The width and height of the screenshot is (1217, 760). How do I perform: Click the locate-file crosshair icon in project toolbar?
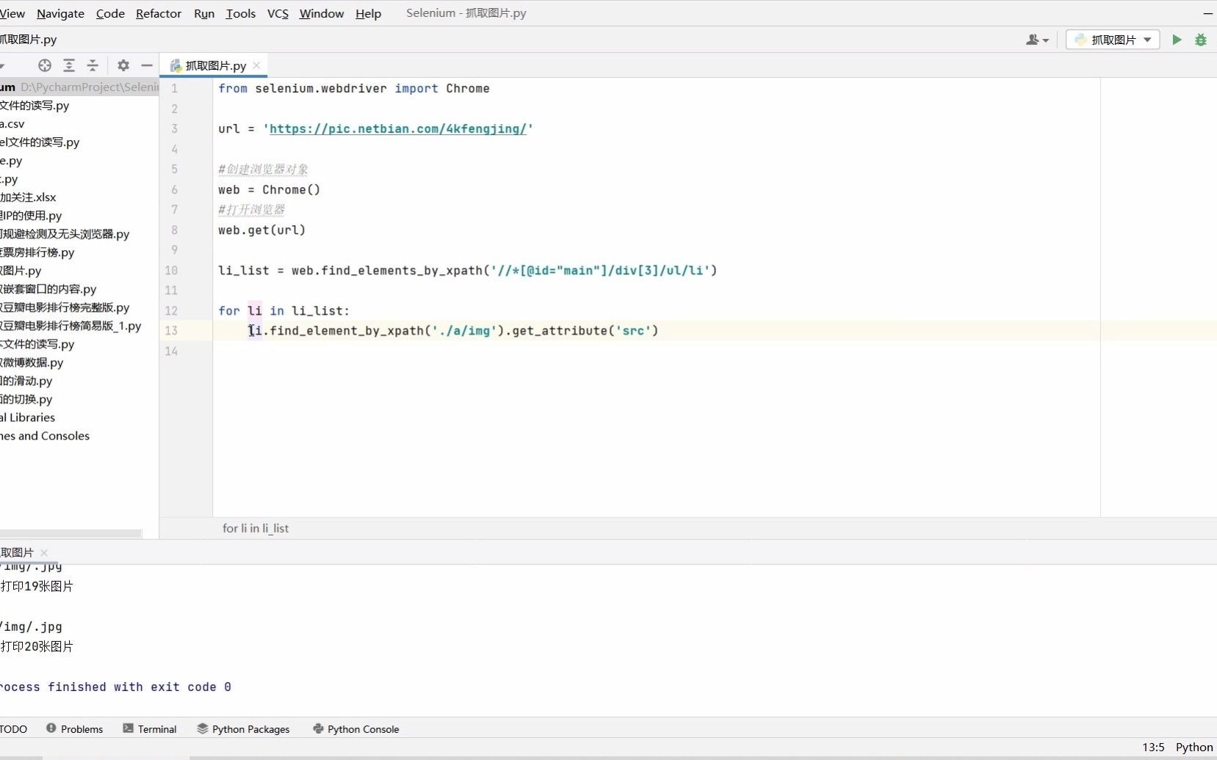coord(44,65)
